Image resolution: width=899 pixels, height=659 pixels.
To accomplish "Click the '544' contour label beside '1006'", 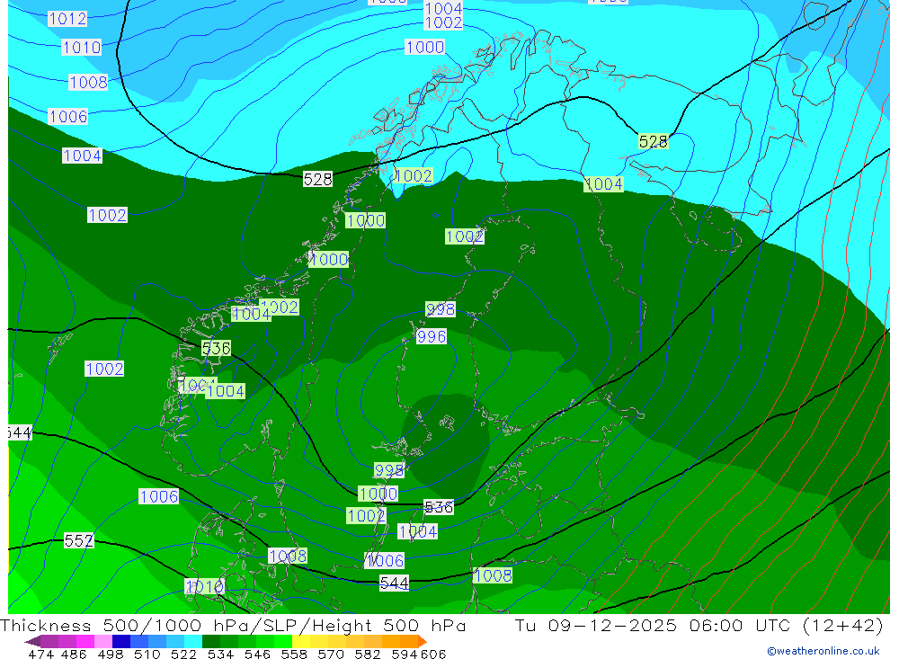I will tap(395, 583).
